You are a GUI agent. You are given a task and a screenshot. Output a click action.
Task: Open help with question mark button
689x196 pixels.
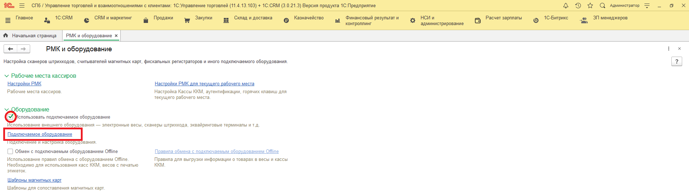pyautogui.click(x=676, y=62)
